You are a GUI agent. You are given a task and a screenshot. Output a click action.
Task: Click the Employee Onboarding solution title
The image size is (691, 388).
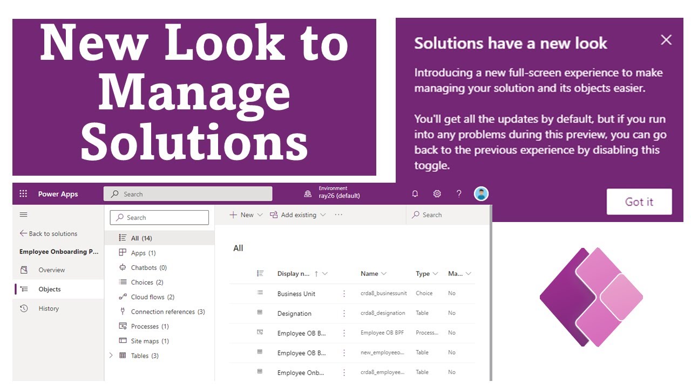click(59, 252)
